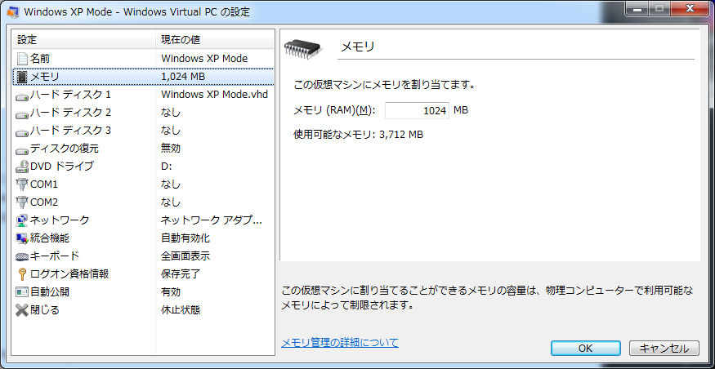Click the '1,024 MB' value
The image size is (715, 369).
click(183, 77)
